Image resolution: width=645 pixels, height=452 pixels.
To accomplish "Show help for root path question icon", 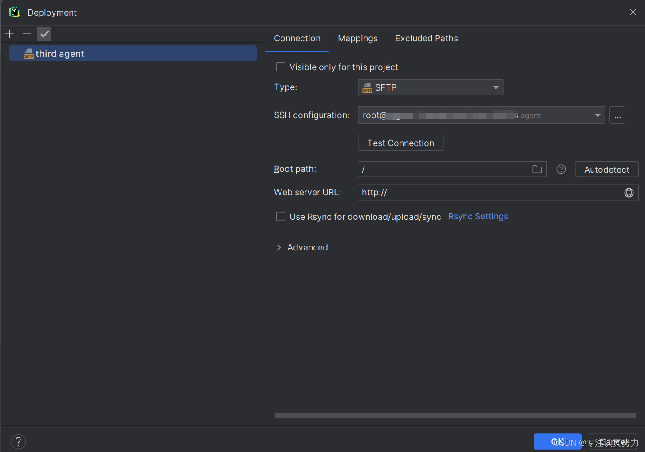I will tap(561, 169).
